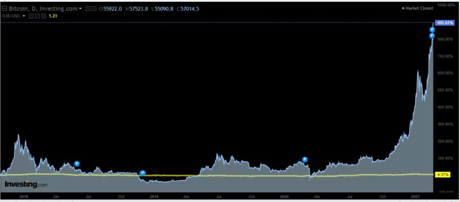Click the Market Closed status indicator
The height and width of the screenshot is (202, 460).
coord(417,8)
